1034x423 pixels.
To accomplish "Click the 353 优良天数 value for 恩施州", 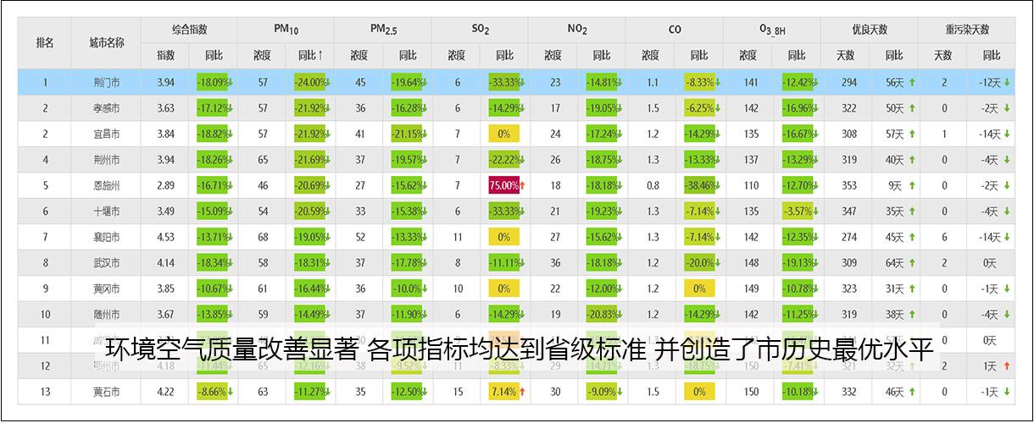I will point(845,186).
